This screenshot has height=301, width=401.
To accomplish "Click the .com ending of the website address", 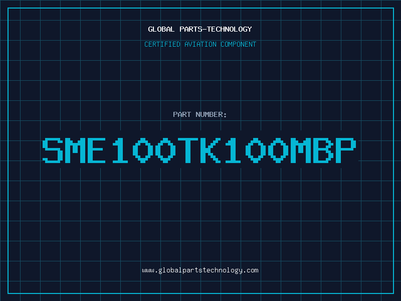I will [251, 270].
